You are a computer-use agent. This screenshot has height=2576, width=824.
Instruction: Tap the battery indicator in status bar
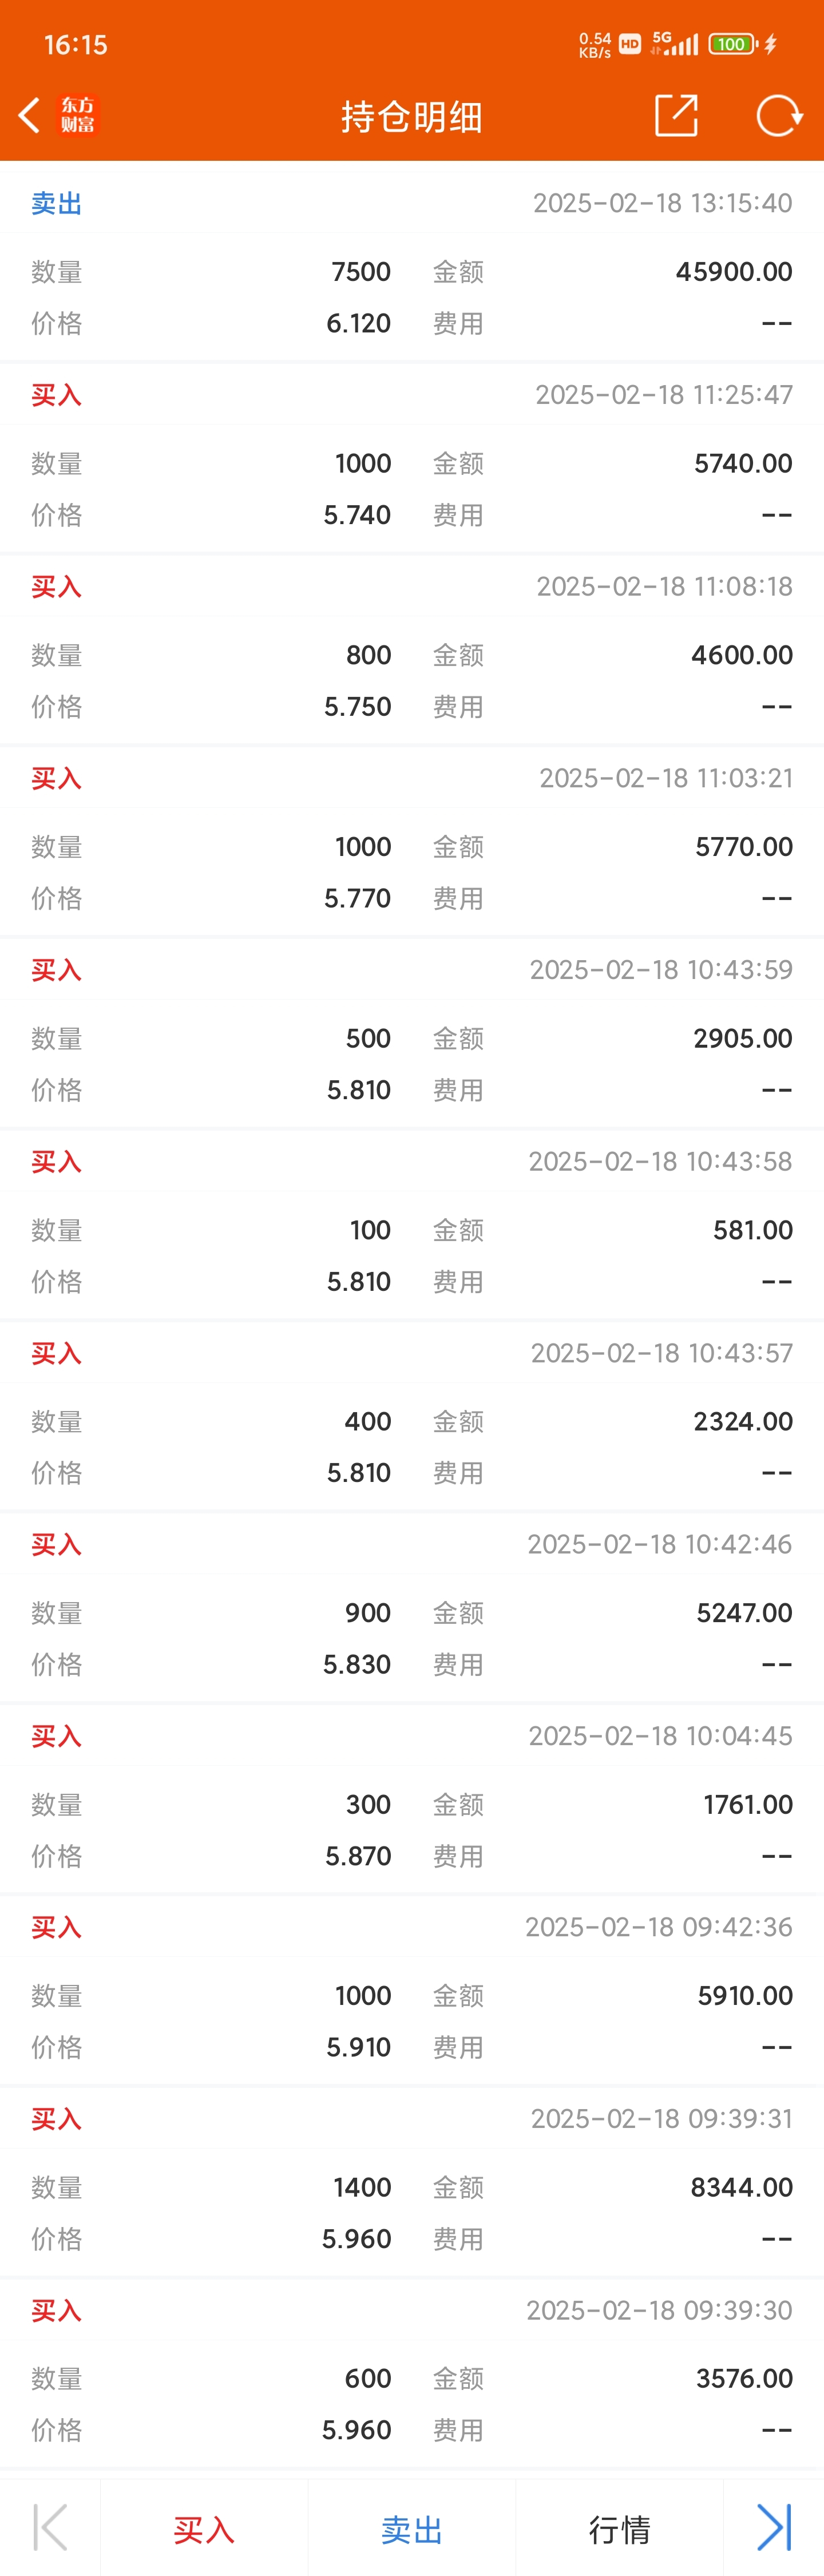tap(732, 44)
